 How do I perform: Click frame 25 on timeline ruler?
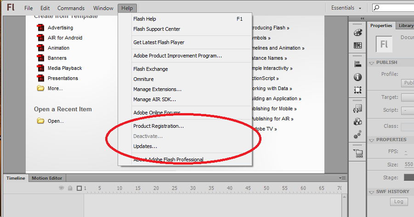coord(175,188)
